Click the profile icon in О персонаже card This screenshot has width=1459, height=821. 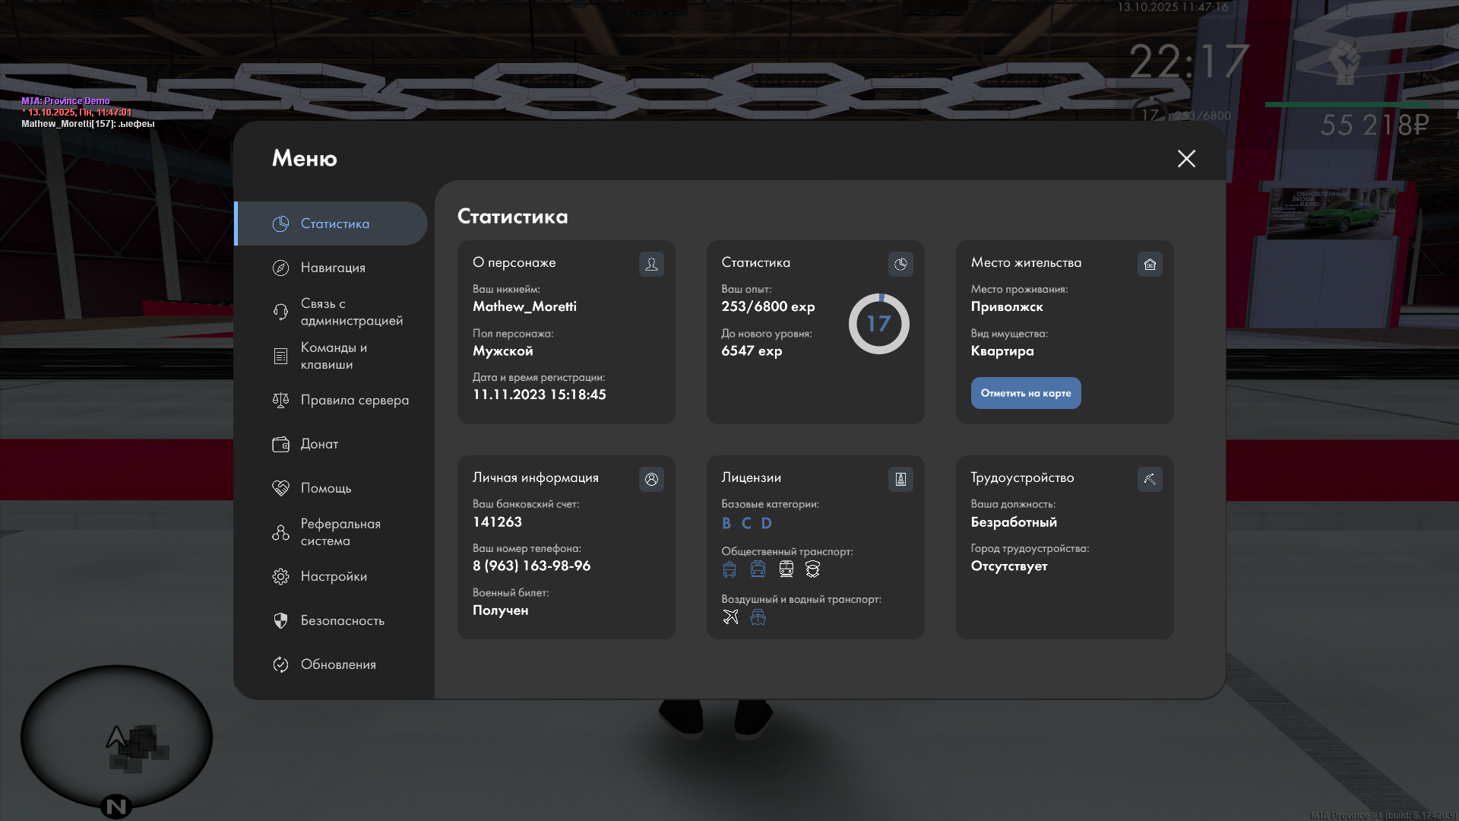[651, 264]
